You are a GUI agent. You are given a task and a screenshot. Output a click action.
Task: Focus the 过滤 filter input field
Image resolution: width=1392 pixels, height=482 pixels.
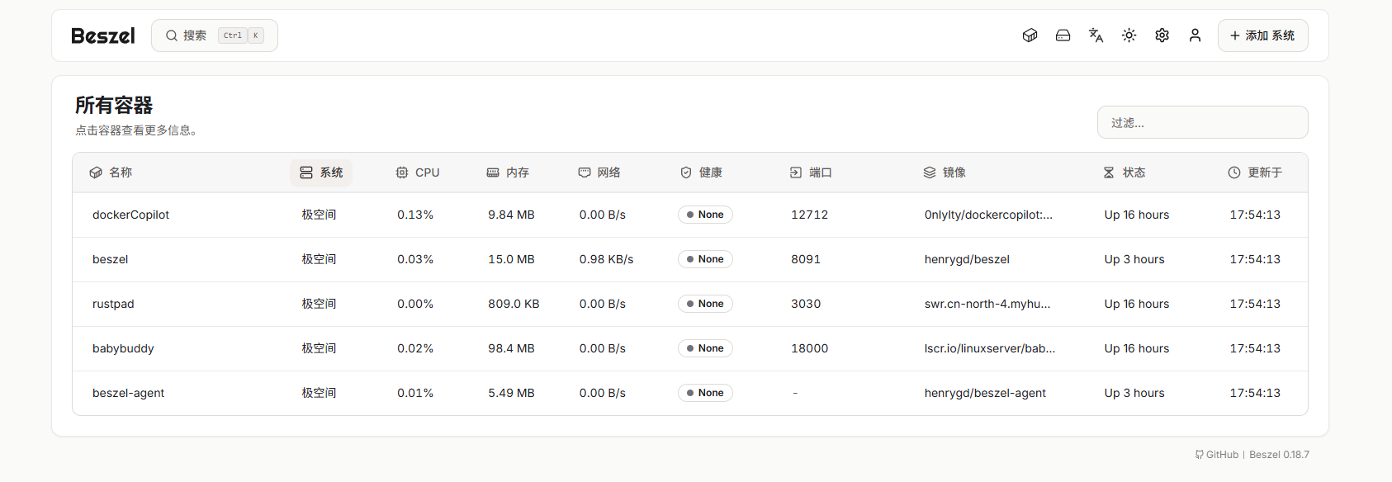tap(1202, 122)
